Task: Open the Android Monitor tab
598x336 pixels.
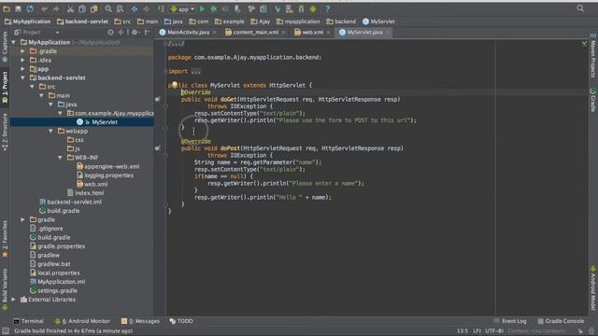Action: pos(82,321)
